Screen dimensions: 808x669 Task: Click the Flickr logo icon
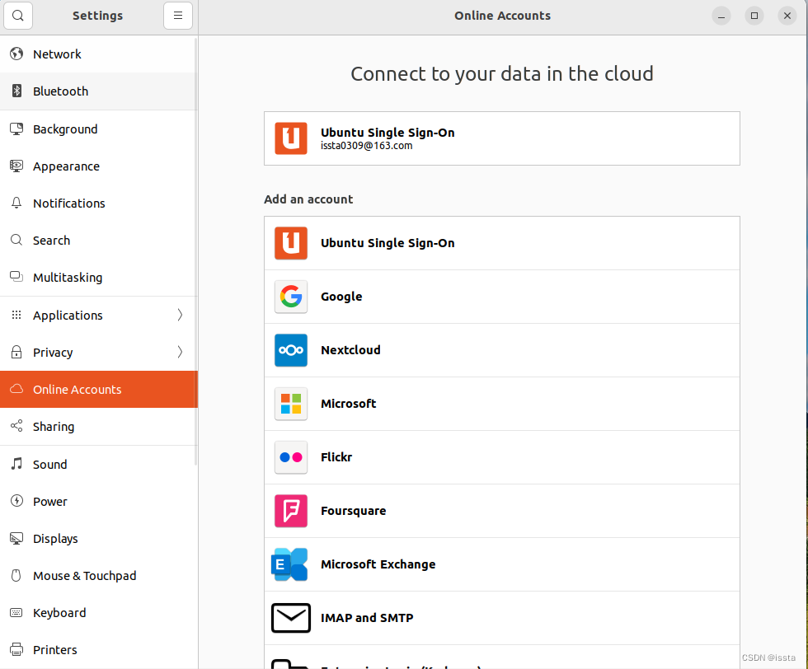coord(291,457)
